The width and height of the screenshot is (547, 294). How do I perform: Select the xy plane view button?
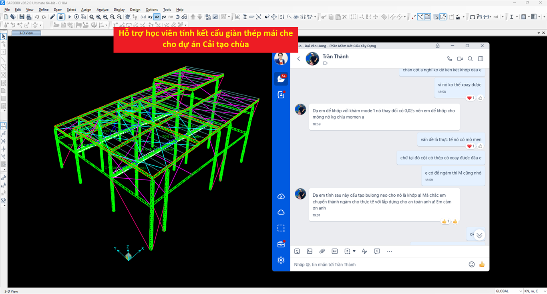point(150,17)
